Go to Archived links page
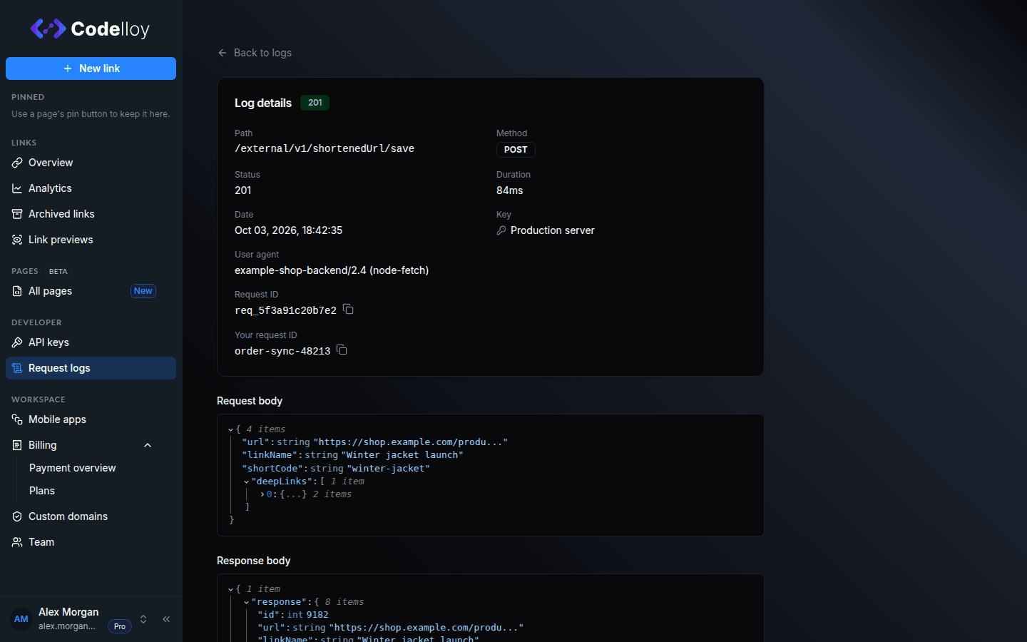1027x642 pixels. pos(91,214)
